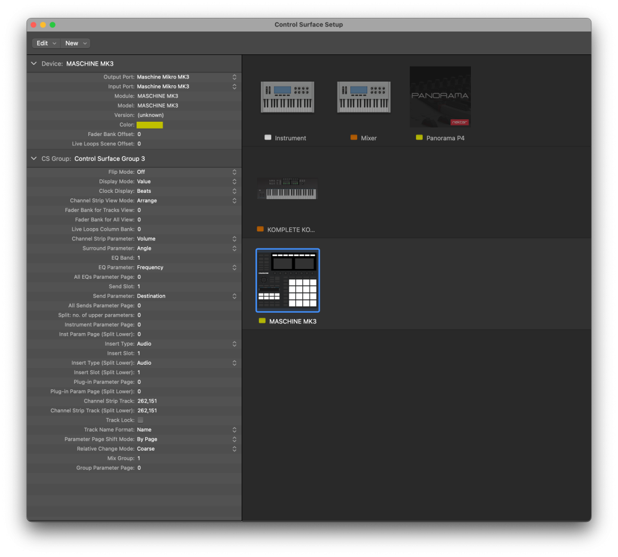
Task: Click the Insert Slot (Split Lower) value
Action: [x=138, y=373]
